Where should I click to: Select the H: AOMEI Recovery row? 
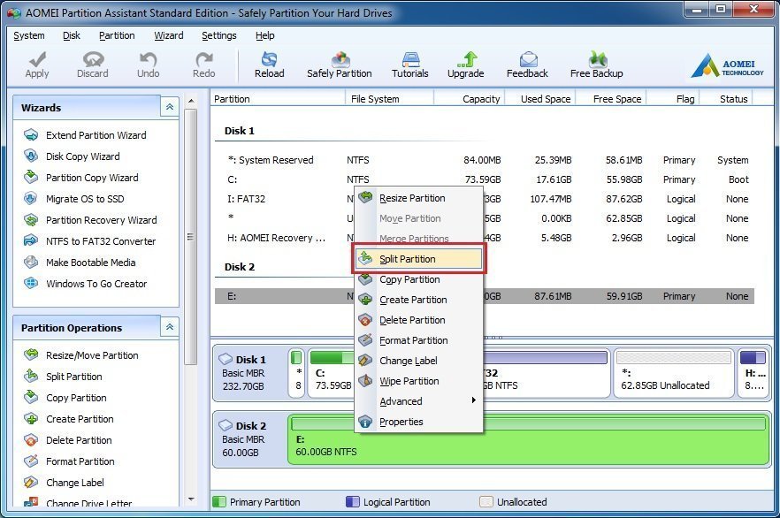coord(485,238)
